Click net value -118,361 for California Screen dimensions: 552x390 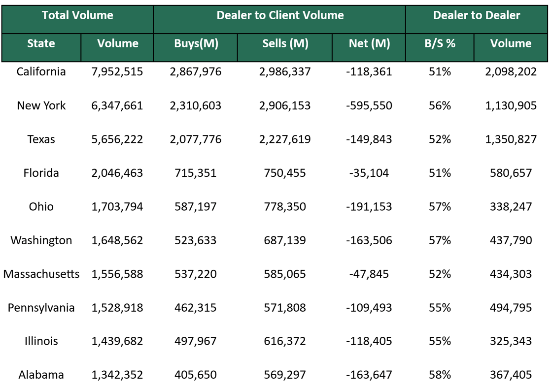pyautogui.click(x=369, y=72)
